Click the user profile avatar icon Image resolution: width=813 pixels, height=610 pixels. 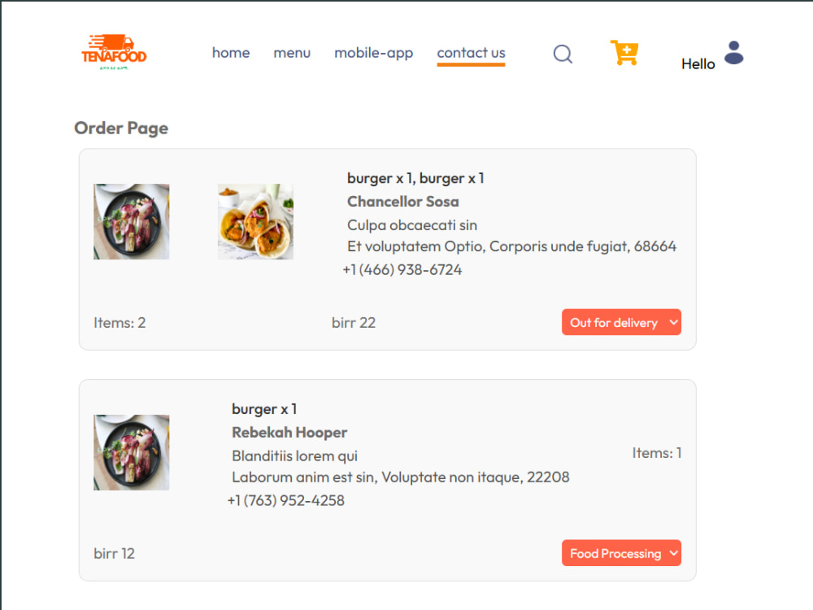click(x=733, y=52)
